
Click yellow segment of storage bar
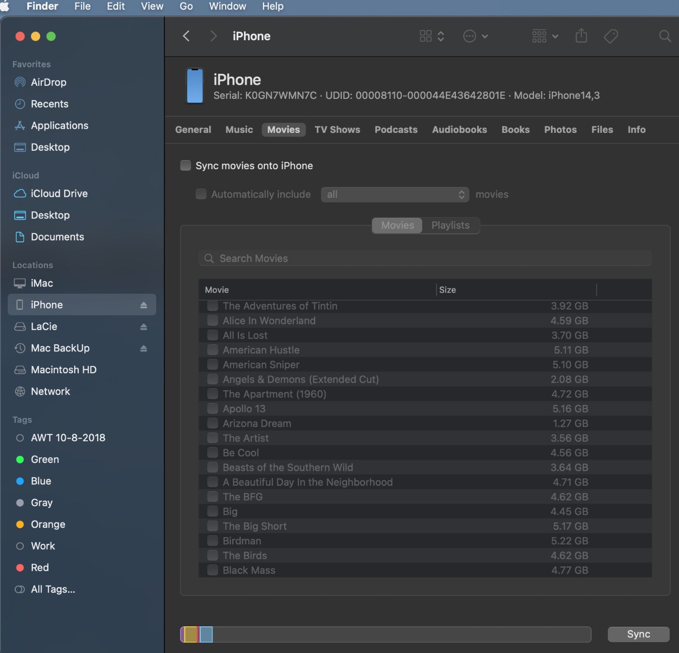[x=191, y=634]
